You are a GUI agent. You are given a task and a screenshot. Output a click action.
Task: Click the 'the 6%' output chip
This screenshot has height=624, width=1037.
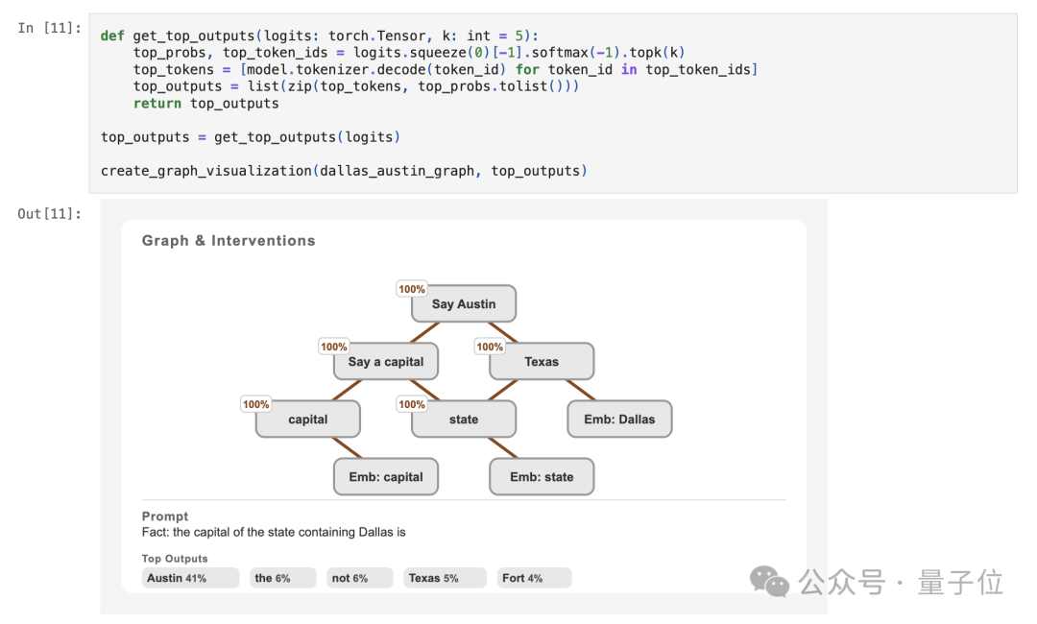pyautogui.click(x=282, y=578)
